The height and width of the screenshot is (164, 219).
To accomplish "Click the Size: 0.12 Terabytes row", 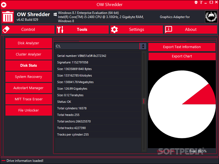I will click(98, 95).
